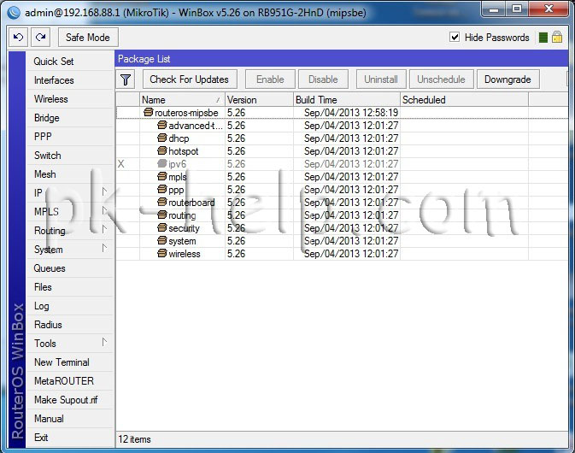Sort by the Version column header

coord(259,100)
